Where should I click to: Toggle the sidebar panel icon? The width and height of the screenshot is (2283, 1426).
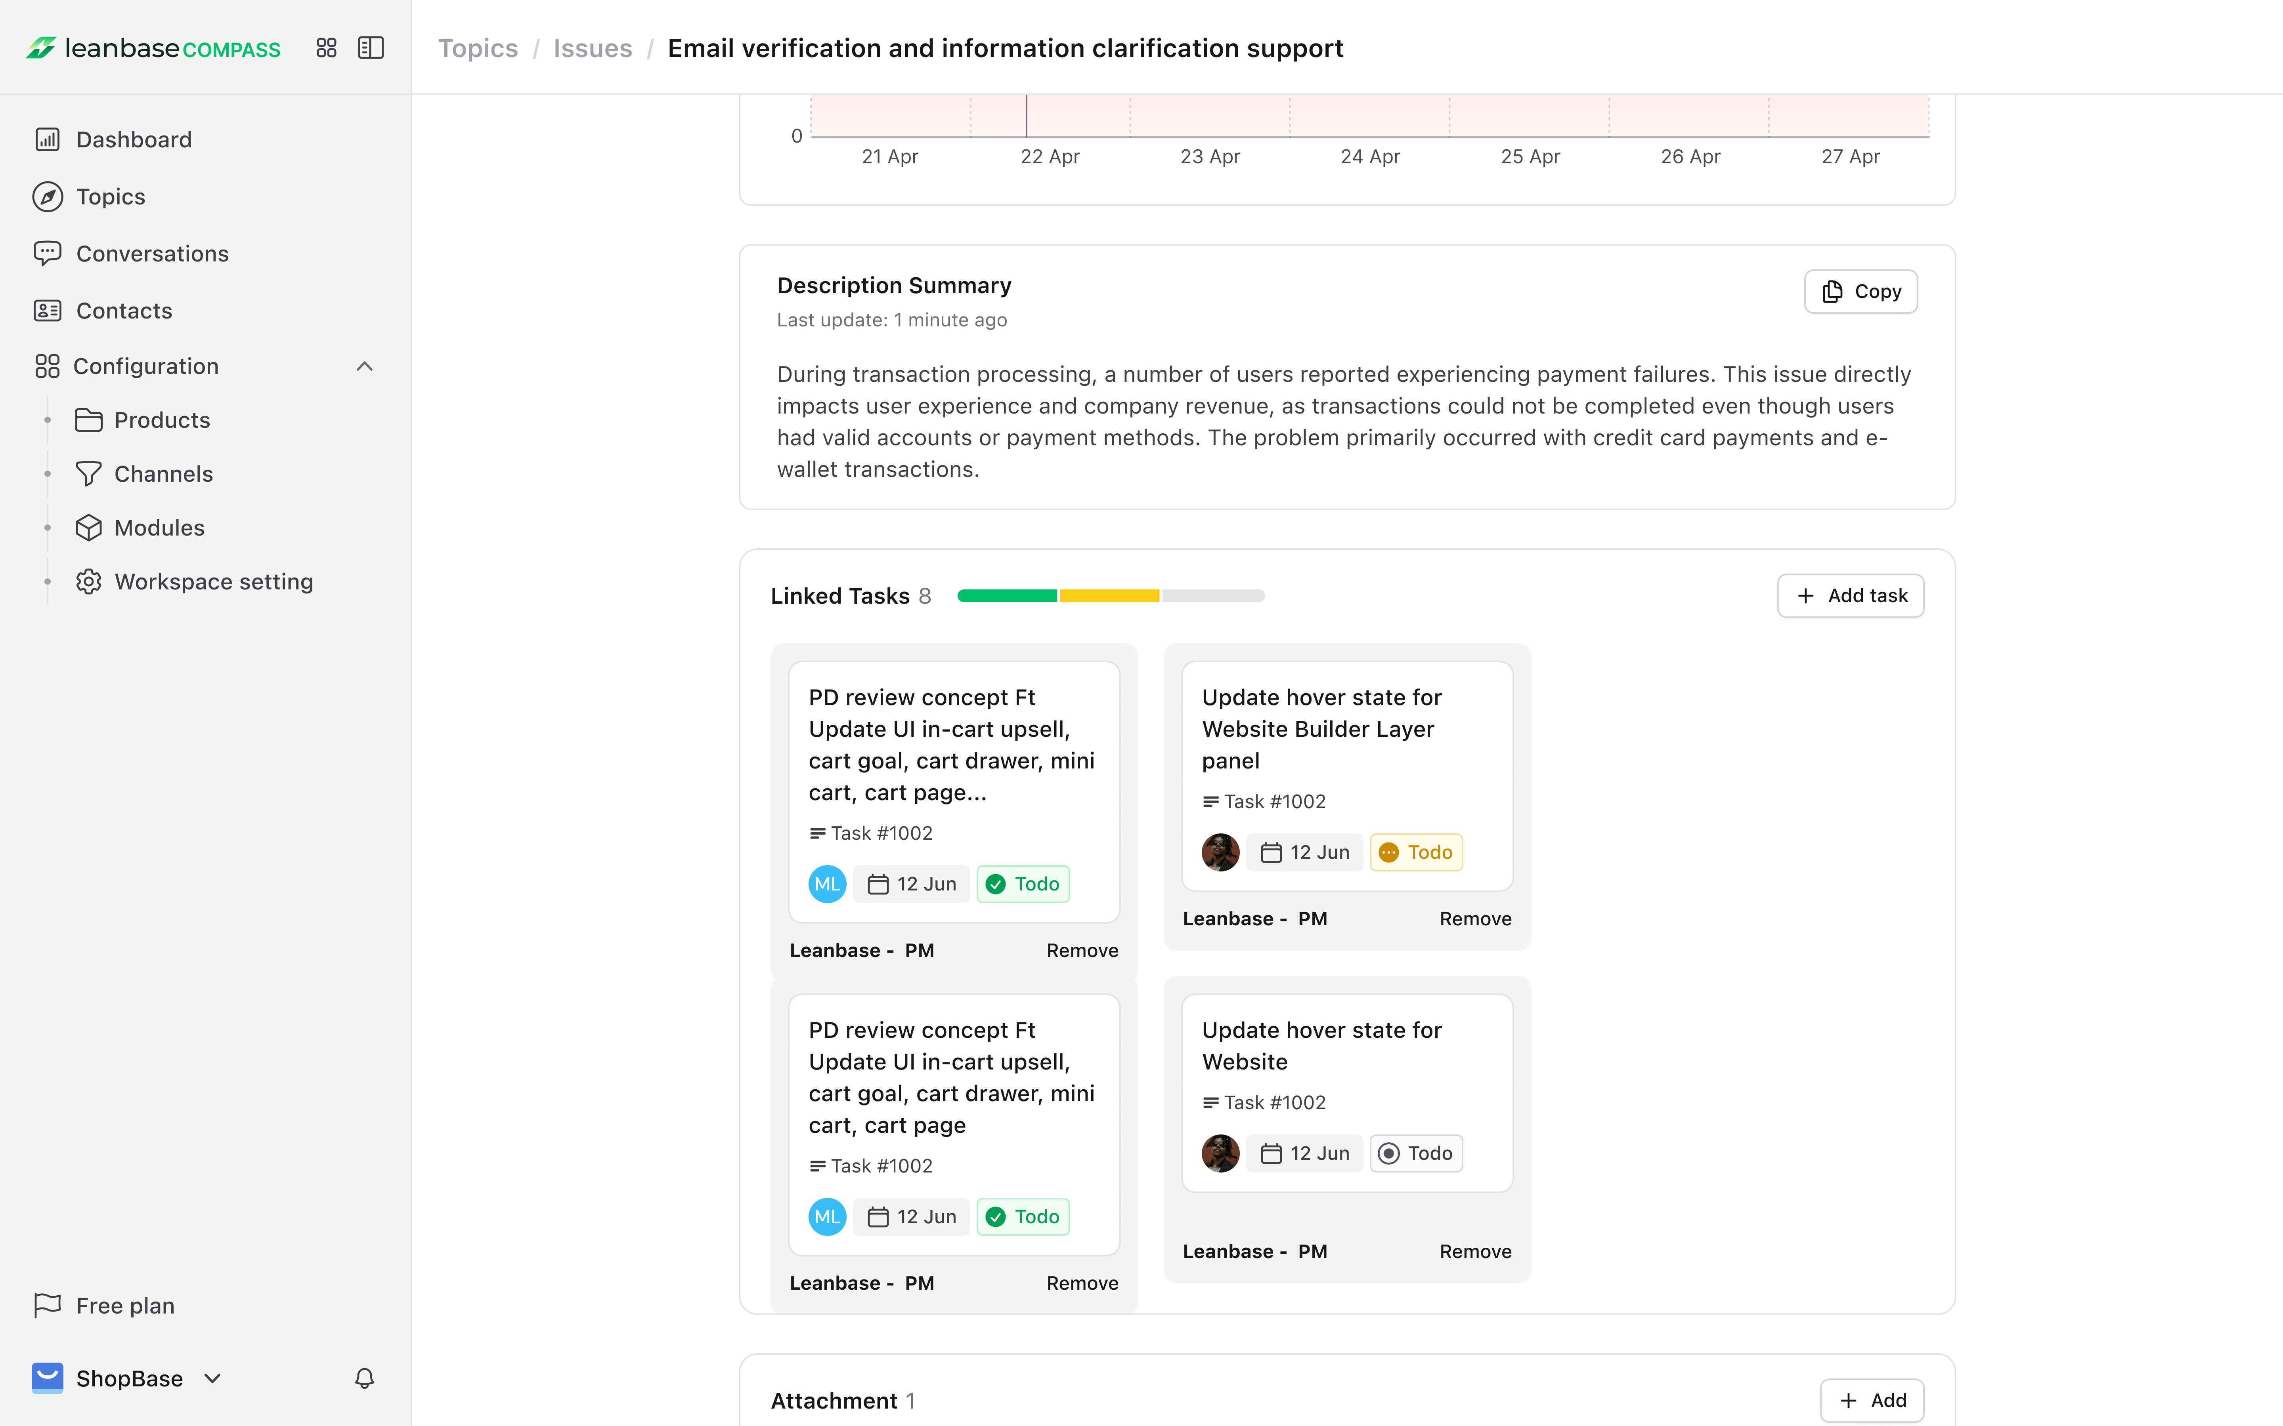point(371,48)
